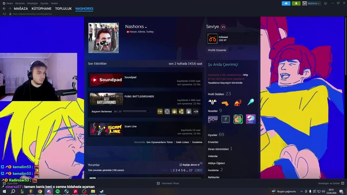Image resolution: width=347 pixels, height=195 pixels.
Task: Open the green cat community badge
Action: pos(238,119)
